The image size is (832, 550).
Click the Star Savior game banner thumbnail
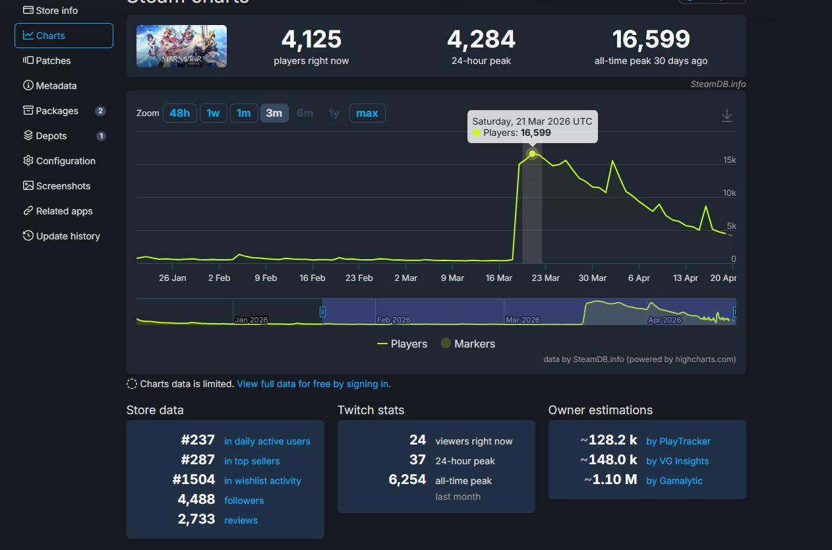click(181, 46)
